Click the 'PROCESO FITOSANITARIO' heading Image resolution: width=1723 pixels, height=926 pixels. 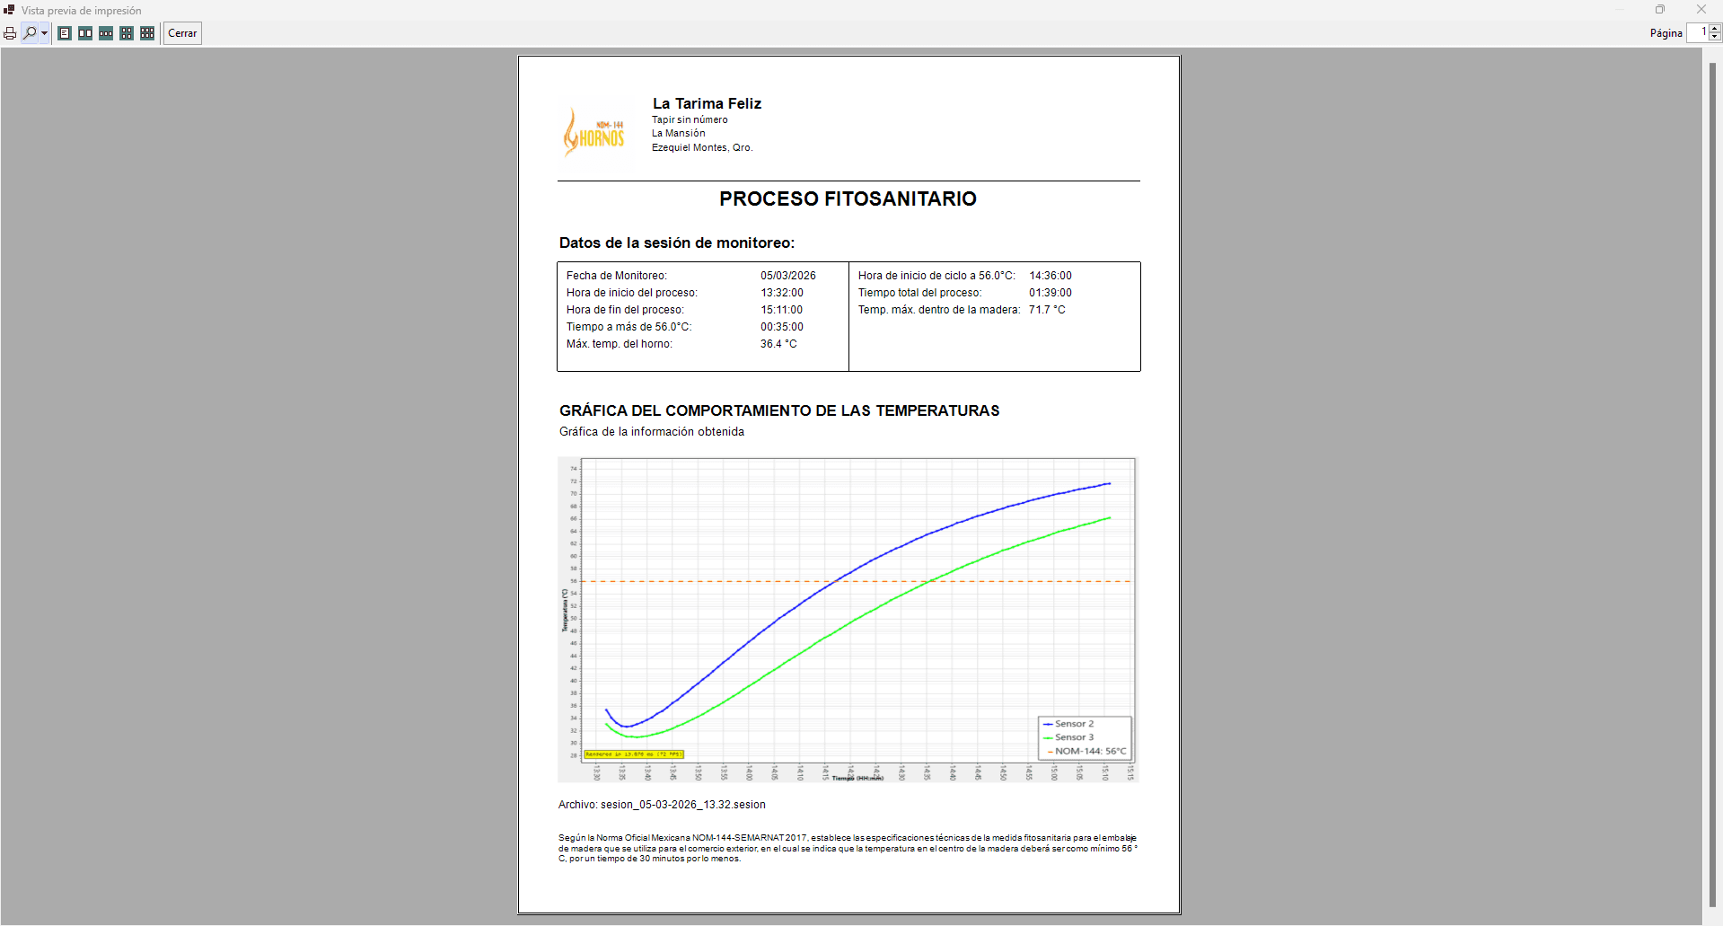848,198
